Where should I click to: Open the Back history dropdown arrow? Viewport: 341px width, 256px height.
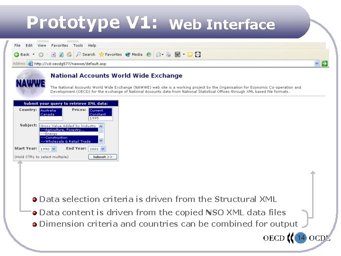tap(34, 54)
